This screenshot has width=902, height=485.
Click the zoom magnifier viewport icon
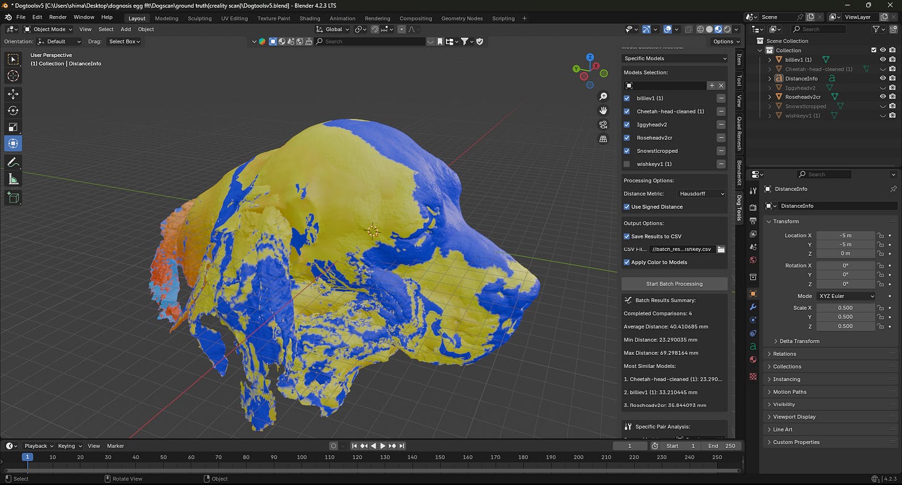[x=603, y=97]
